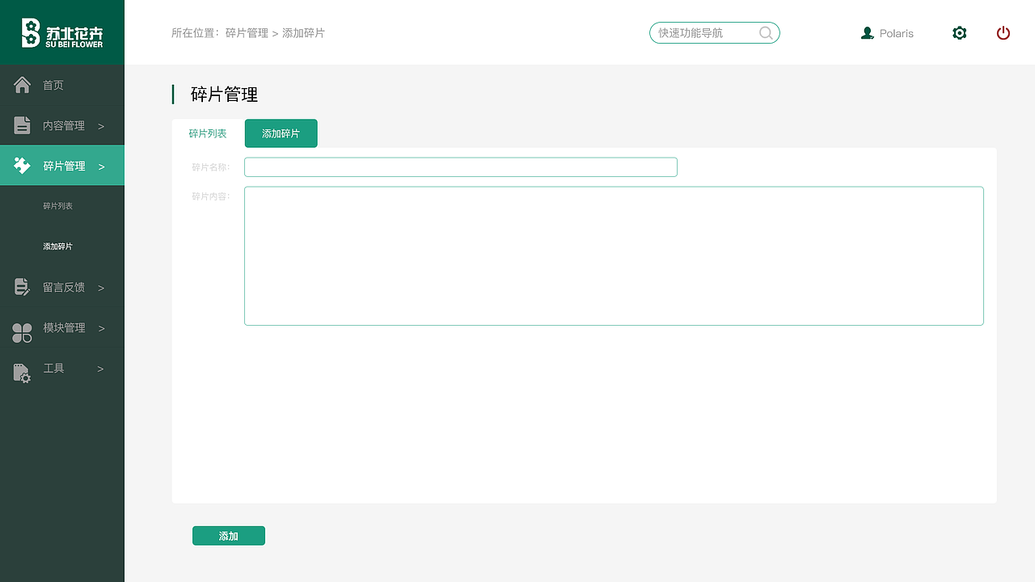Click the Polaris username
Image resolution: width=1035 pixels, height=582 pixels.
[x=897, y=33]
